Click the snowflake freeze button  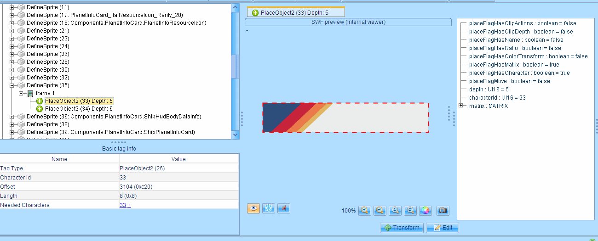[x=268, y=208]
